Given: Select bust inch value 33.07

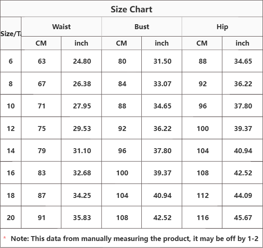Looking at the screenshot, I should 162,84.
